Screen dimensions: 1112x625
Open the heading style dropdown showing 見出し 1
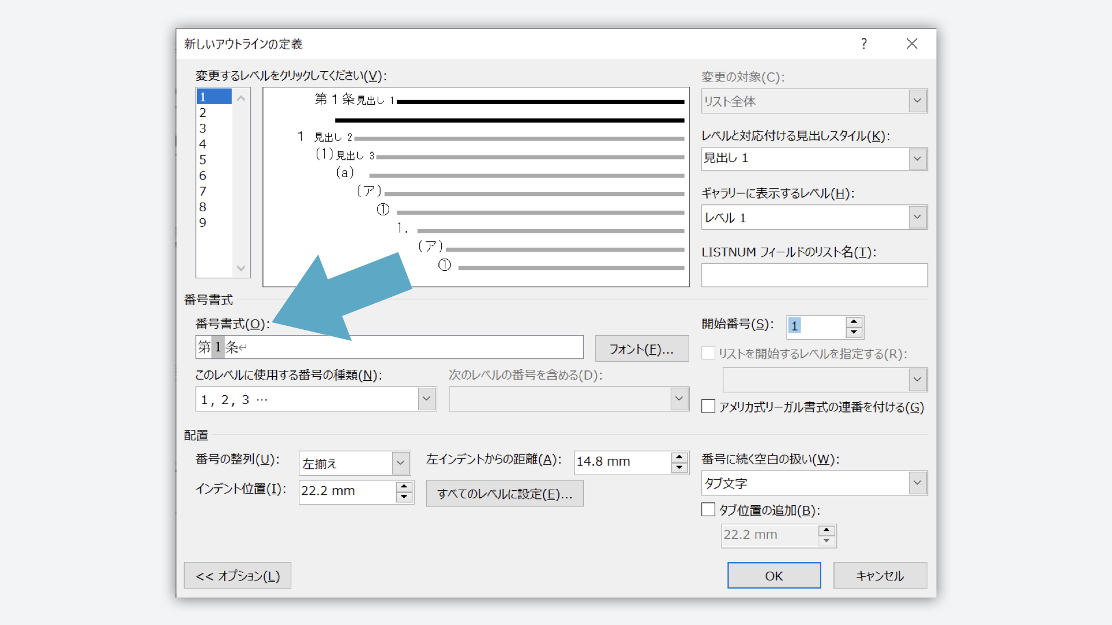pyautogui.click(x=917, y=159)
